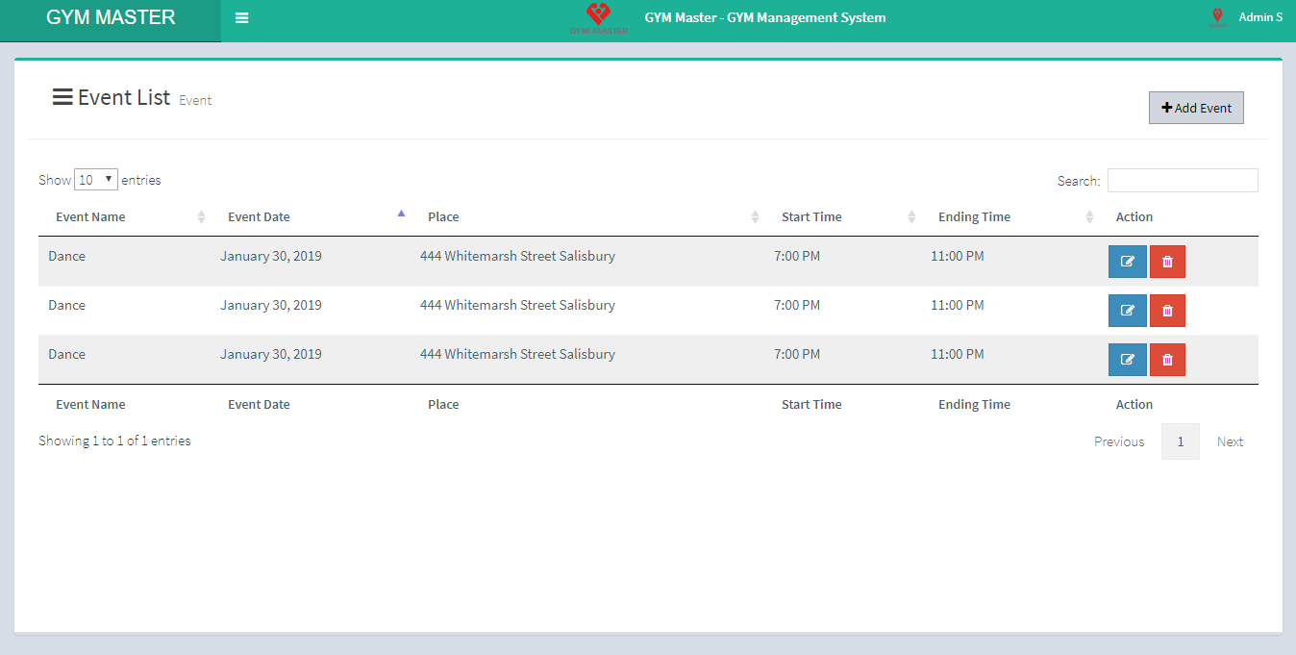Viewport: 1296px width, 655px height.
Task: Edit the second Dance event row
Action: (x=1127, y=311)
